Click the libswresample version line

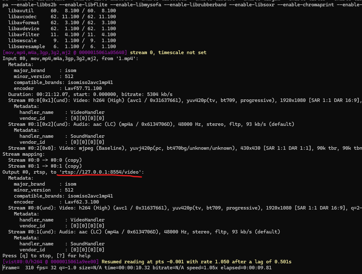62,47
